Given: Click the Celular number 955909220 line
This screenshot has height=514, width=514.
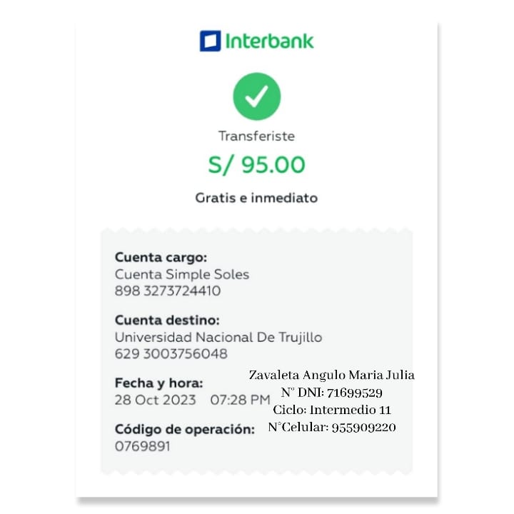Looking at the screenshot, I should tap(332, 428).
